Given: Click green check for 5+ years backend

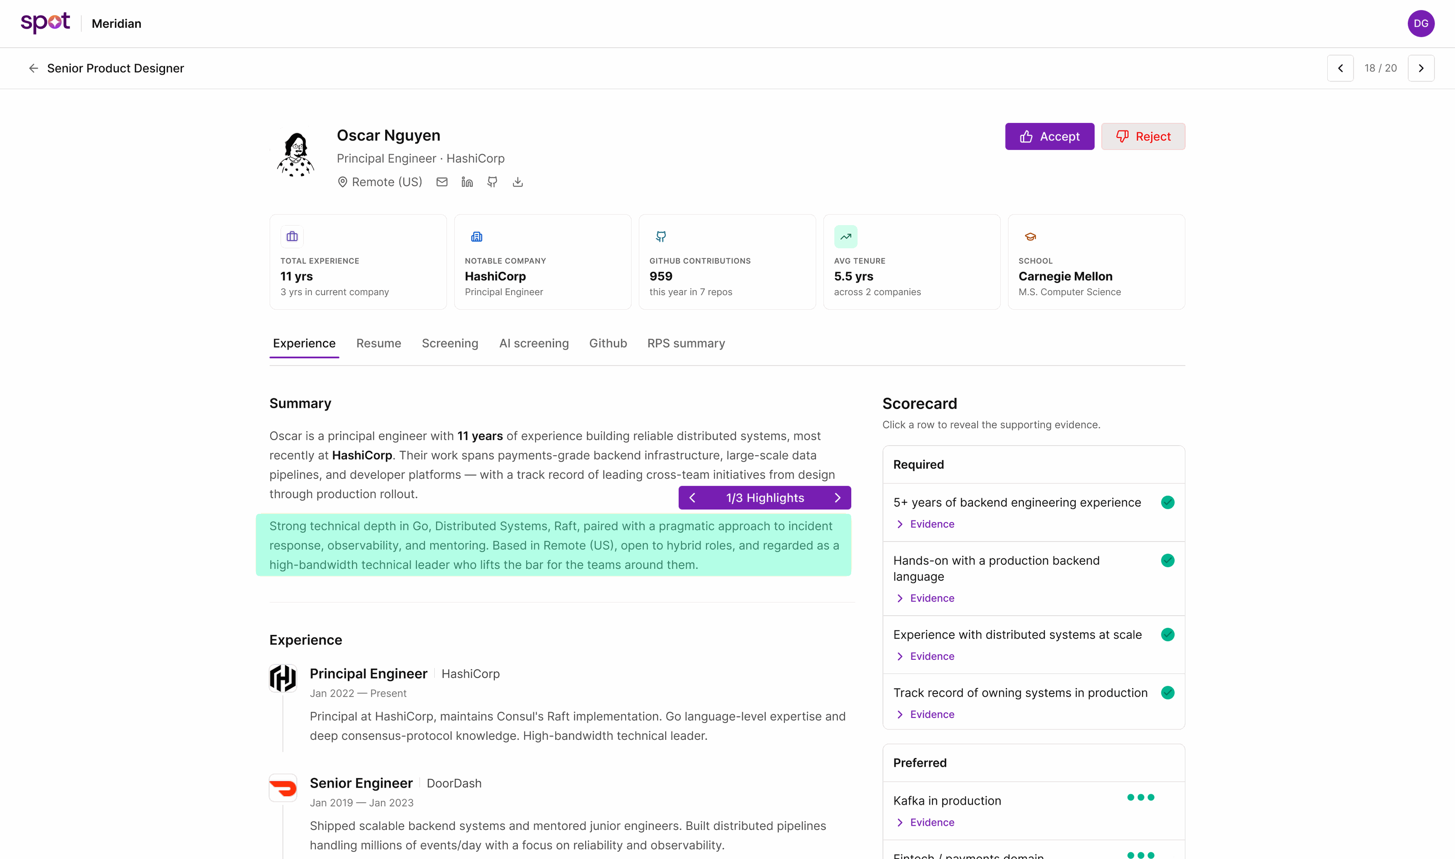Looking at the screenshot, I should [x=1168, y=502].
